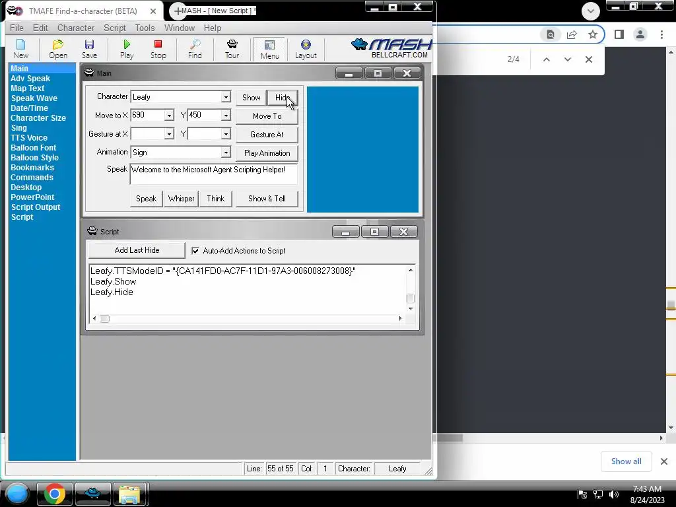The width and height of the screenshot is (676, 507).
Task: Click the network tray icon
Action: coord(598,494)
